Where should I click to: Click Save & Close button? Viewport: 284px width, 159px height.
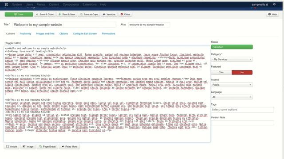point(45,15)
